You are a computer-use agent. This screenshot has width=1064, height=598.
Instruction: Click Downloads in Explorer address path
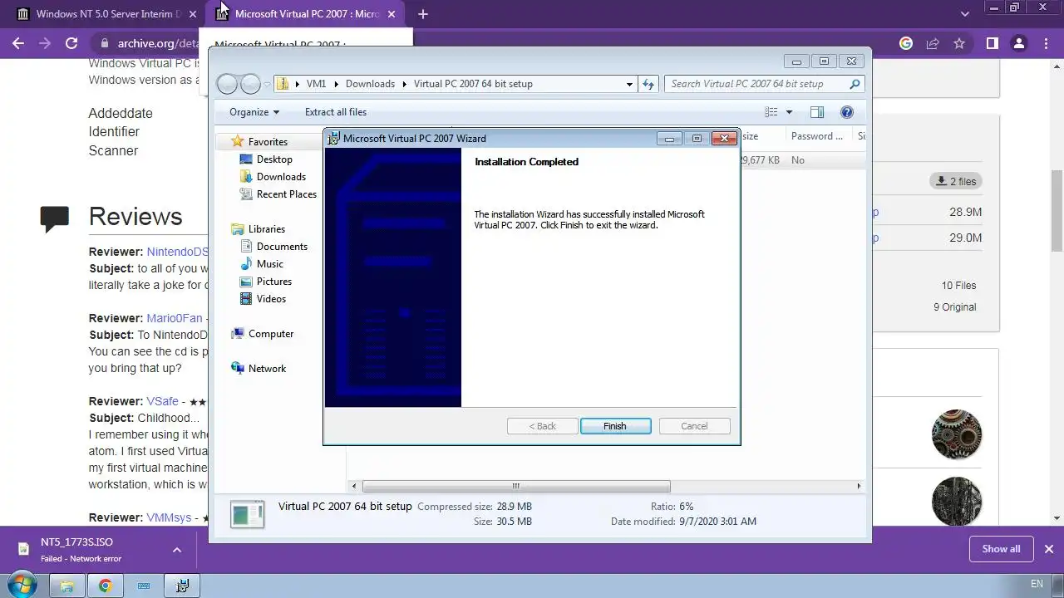(370, 84)
